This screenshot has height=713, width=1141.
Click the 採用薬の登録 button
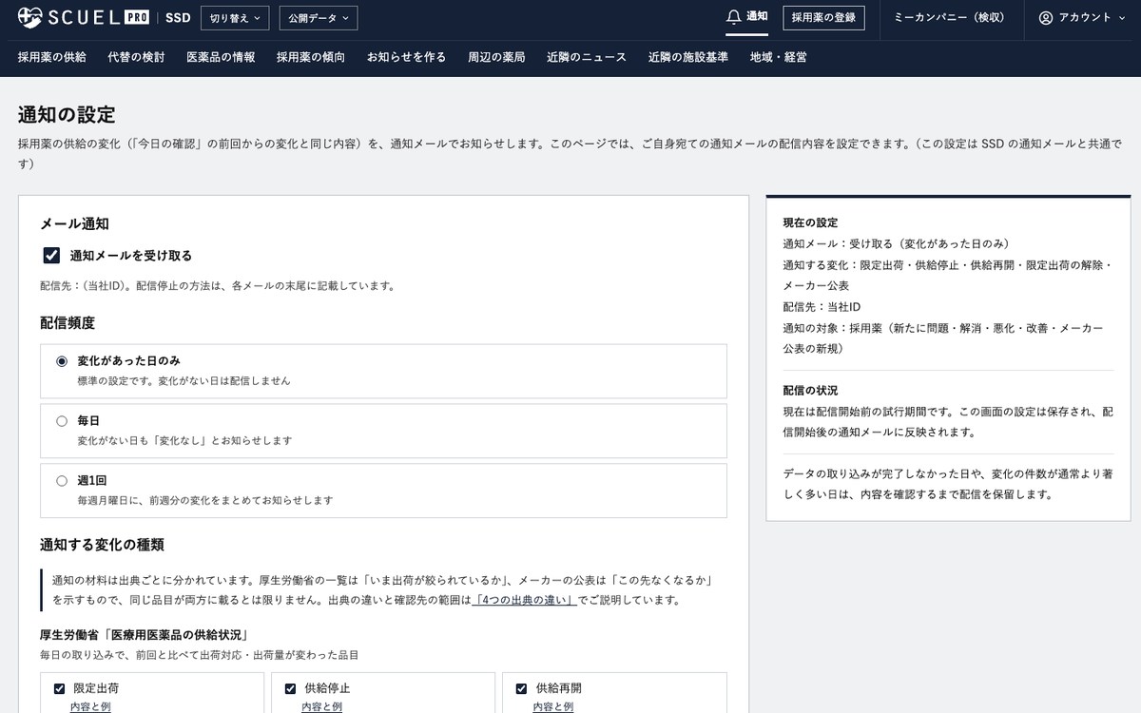tap(823, 17)
